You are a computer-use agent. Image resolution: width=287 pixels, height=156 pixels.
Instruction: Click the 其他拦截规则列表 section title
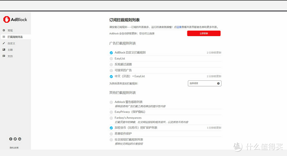tap(122, 93)
